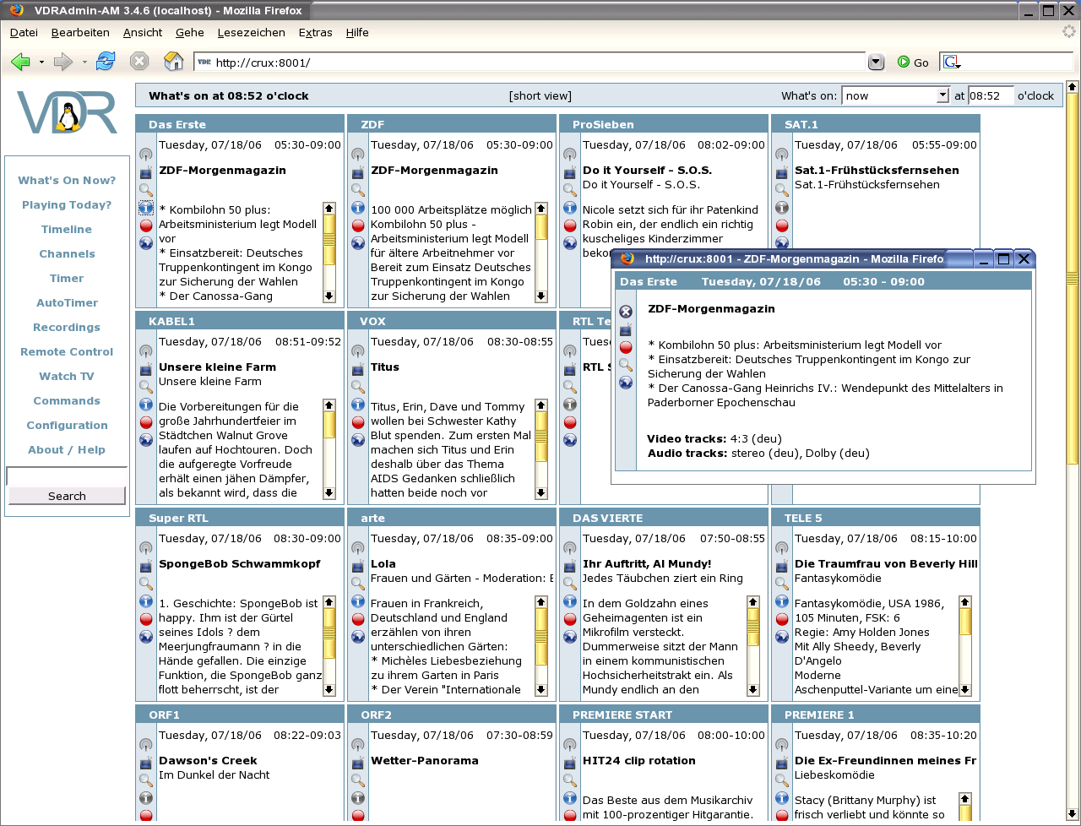This screenshot has height=826, width=1081.
Task: Open the "What's on" now dropdown
Action: pos(942,96)
